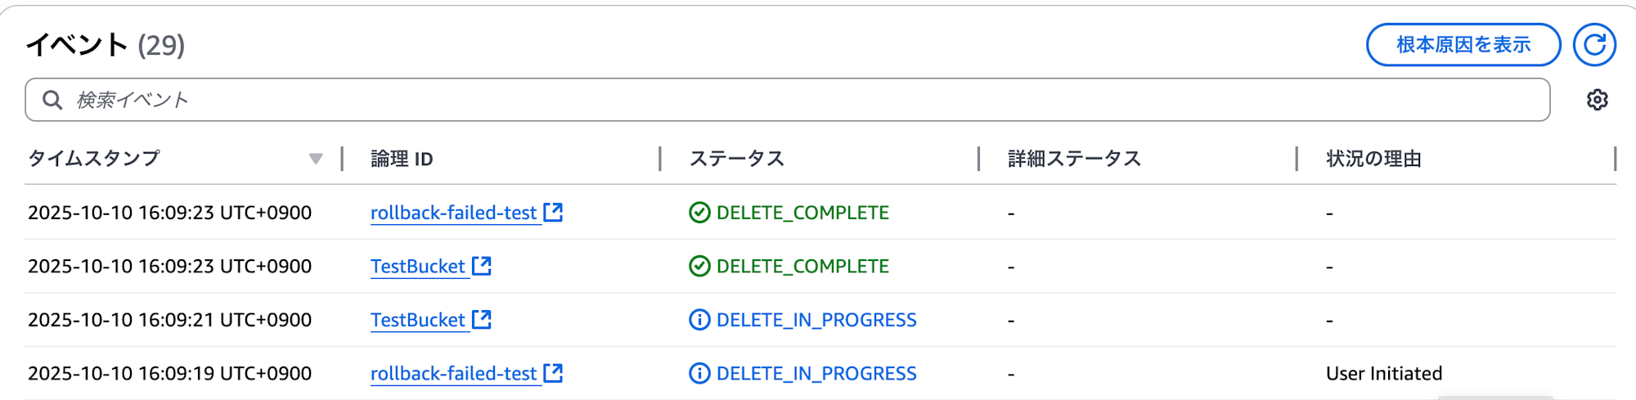This screenshot has width=1636, height=400.
Task: Toggle sort arrow on タイムスタンプ column
Action: (316, 159)
